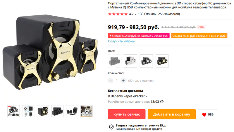This screenshot has width=234, height=132.
Task: Choose the silver speaker color variant
Action: pyautogui.click(x=130, y=61)
